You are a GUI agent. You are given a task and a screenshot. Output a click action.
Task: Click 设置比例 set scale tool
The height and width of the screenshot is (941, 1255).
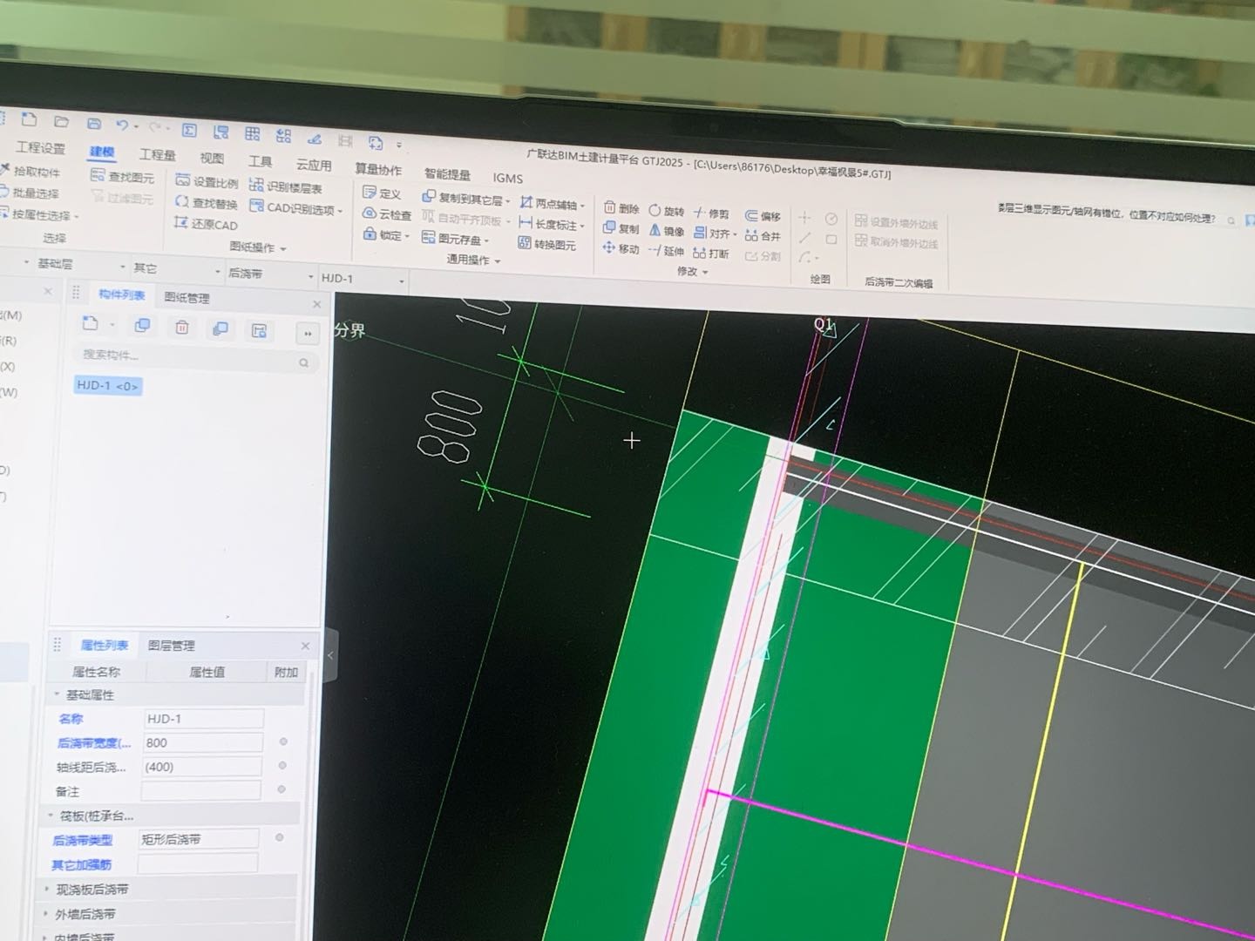[207, 182]
